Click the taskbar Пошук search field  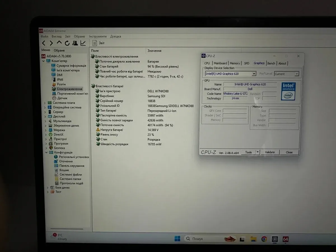(204, 239)
